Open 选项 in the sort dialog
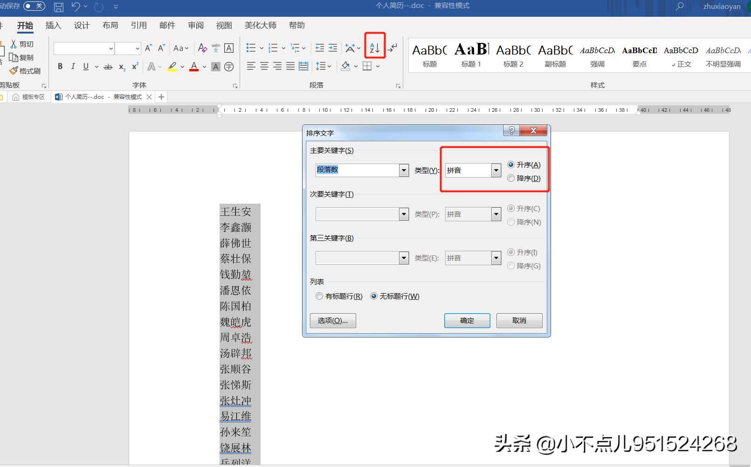 332,320
